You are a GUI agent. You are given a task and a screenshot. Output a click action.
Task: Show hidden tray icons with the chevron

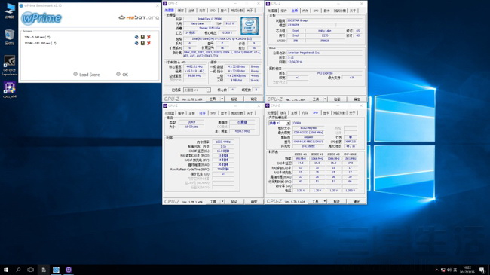436,270
